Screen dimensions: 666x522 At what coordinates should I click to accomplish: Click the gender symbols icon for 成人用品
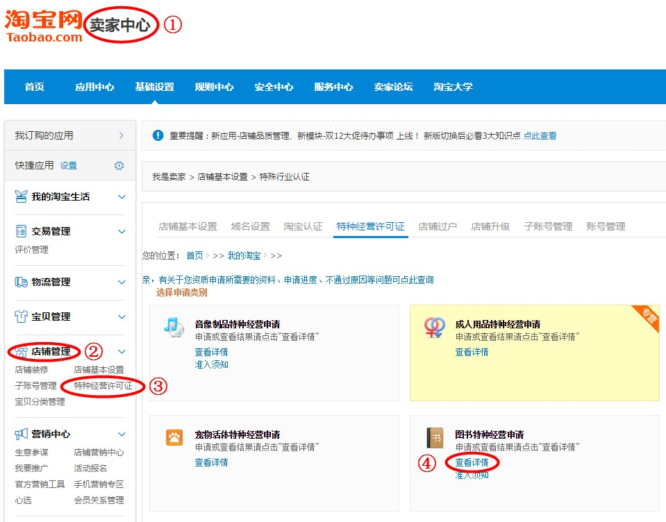(434, 327)
